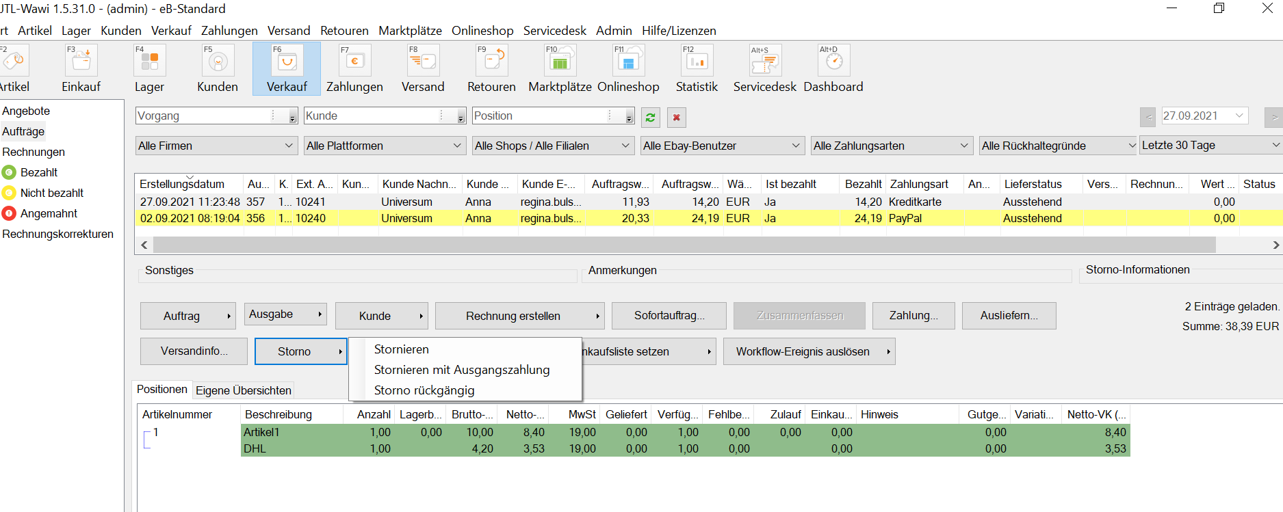Open the Alle Zahlungsarten dropdown
This screenshot has height=512, width=1283.
891,146
